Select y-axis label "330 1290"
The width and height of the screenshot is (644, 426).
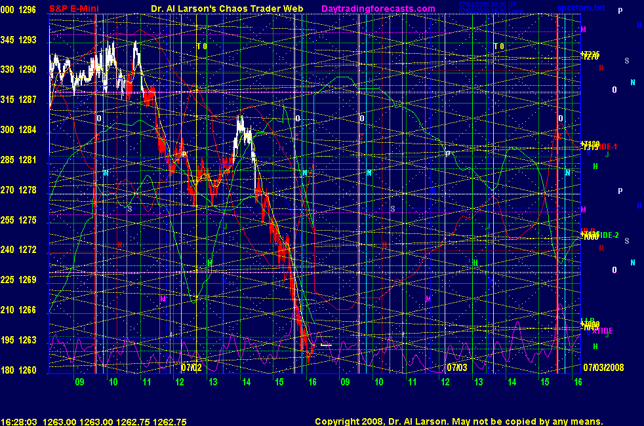[x=18, y=69]
